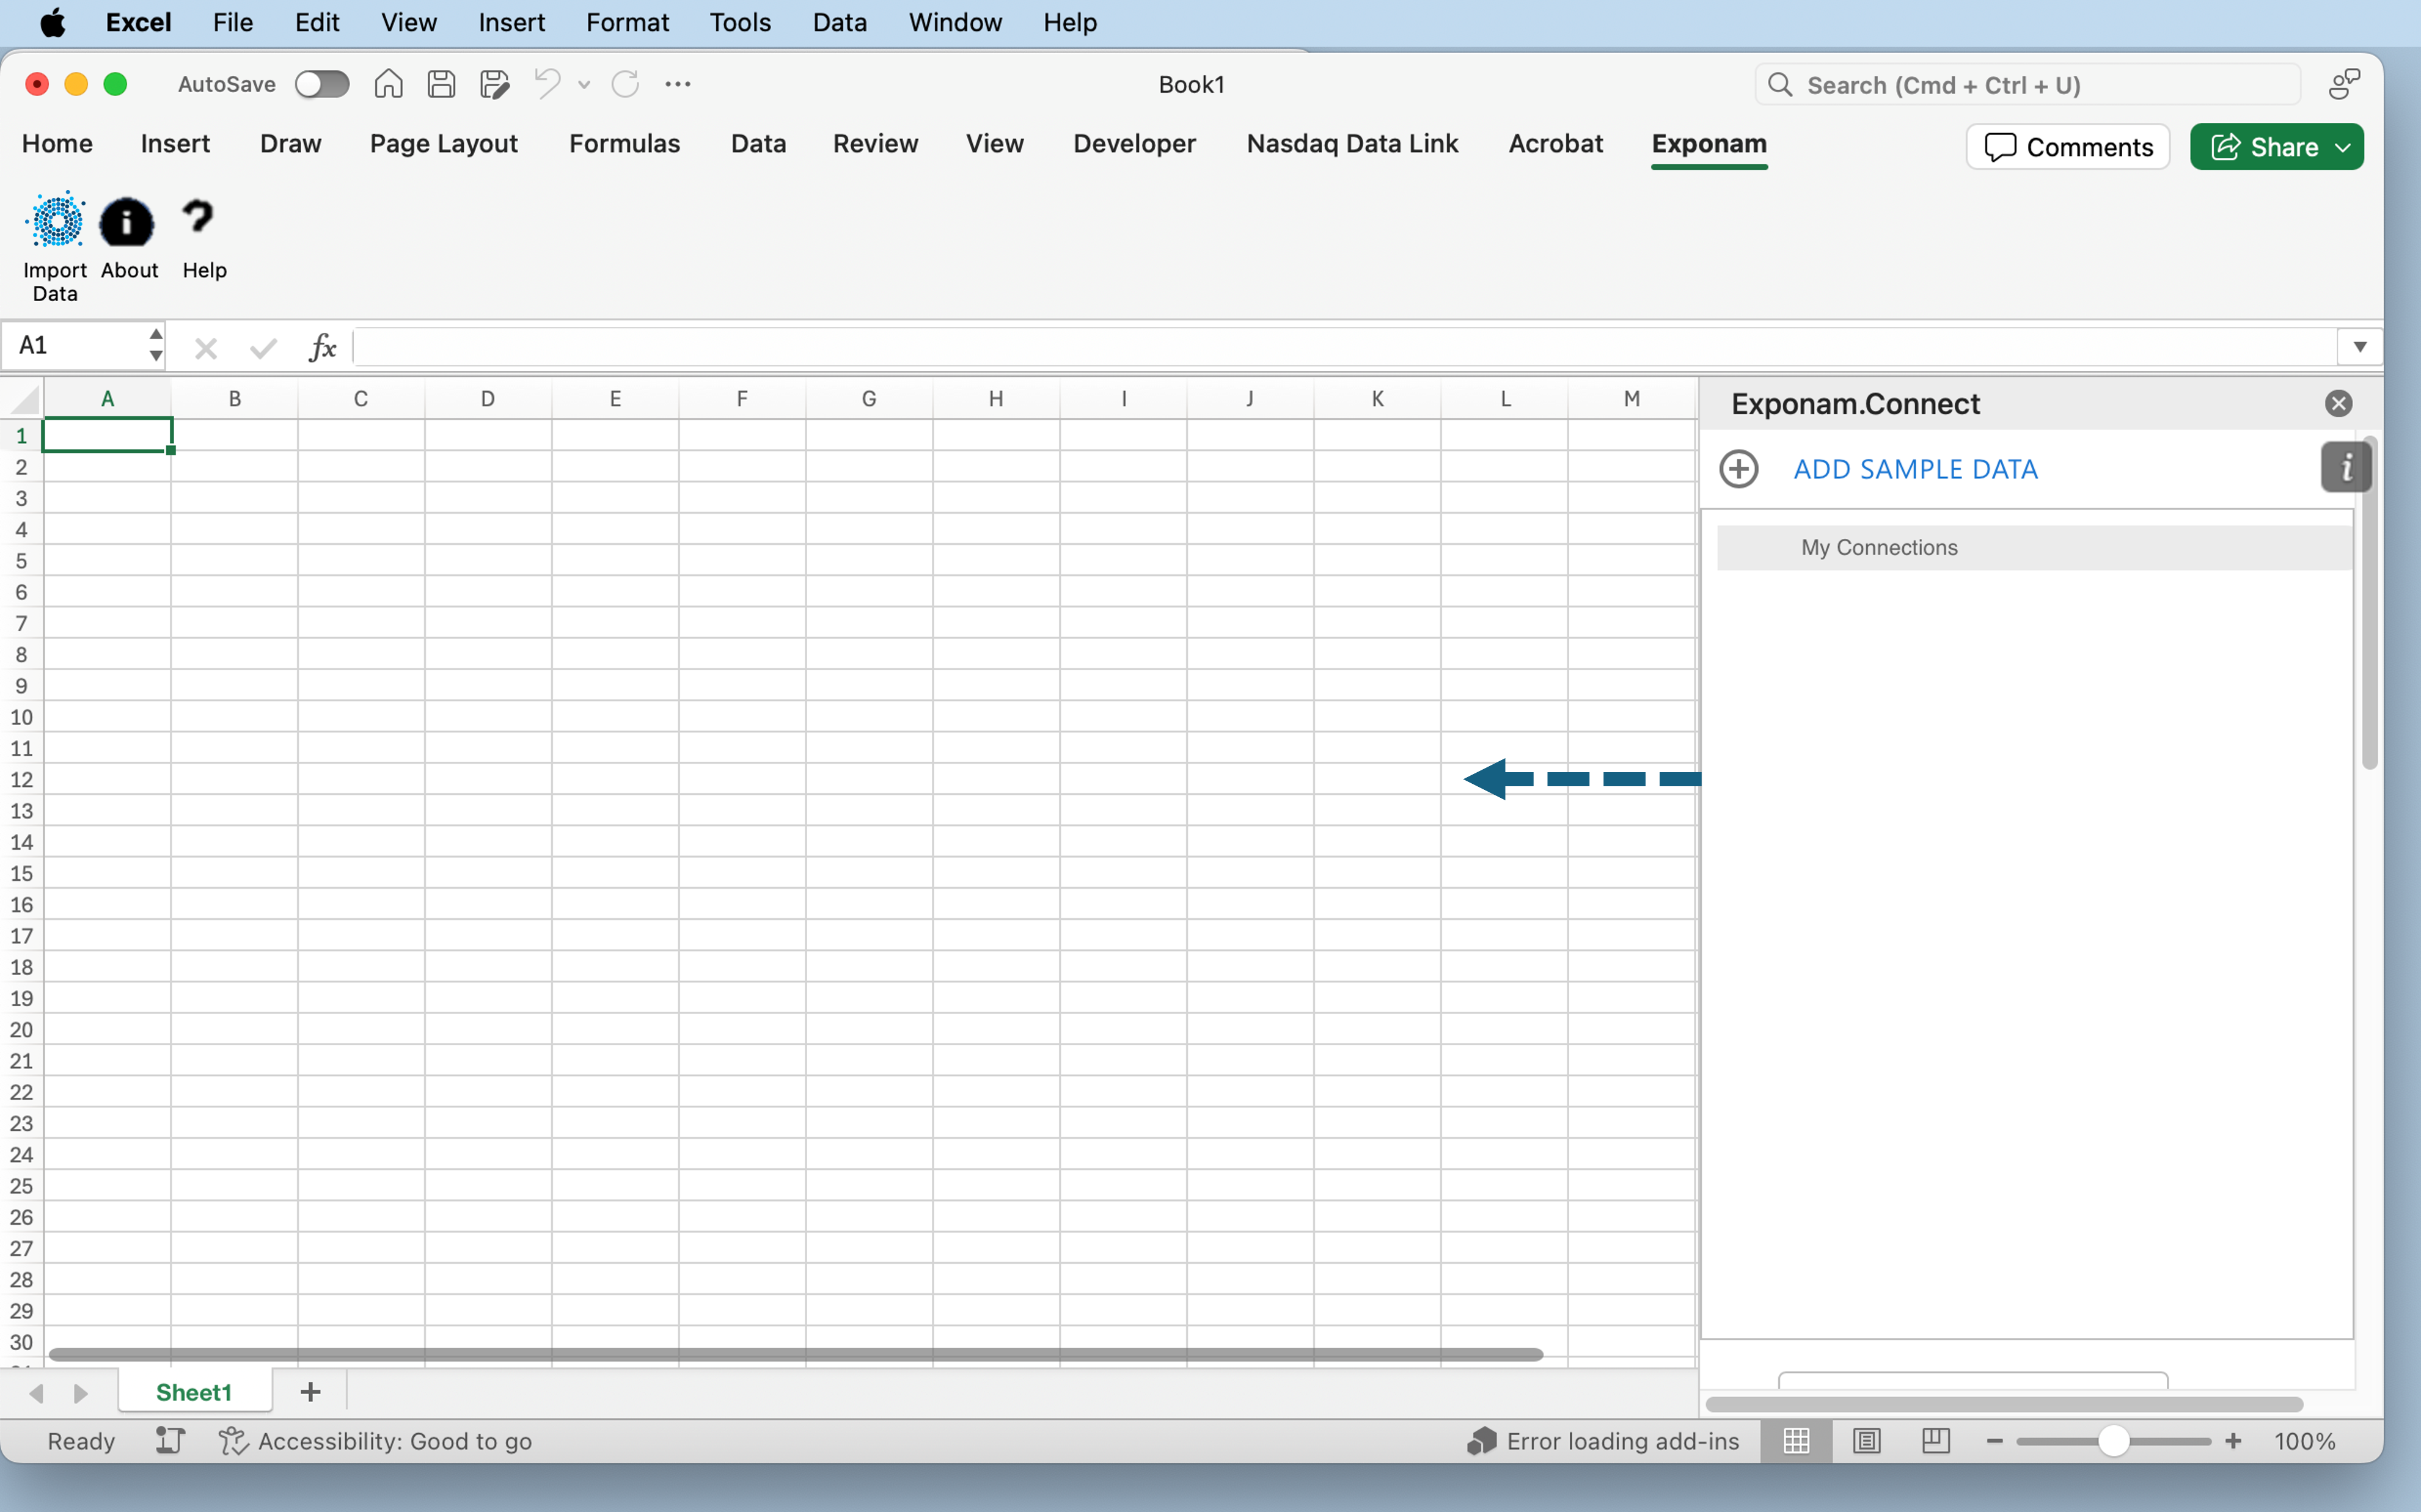The image size is (2421, 1512).
Task: Open the Format menu in menu bar
Action: 627,22
